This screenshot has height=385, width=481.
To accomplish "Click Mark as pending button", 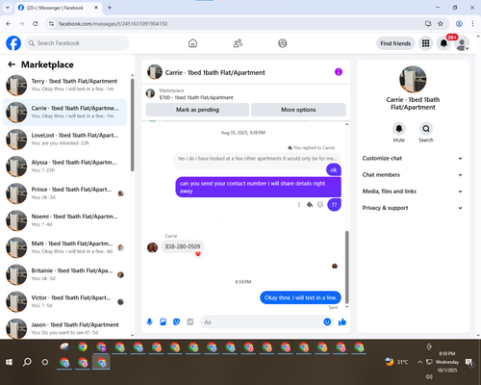I will click(197, 110).
